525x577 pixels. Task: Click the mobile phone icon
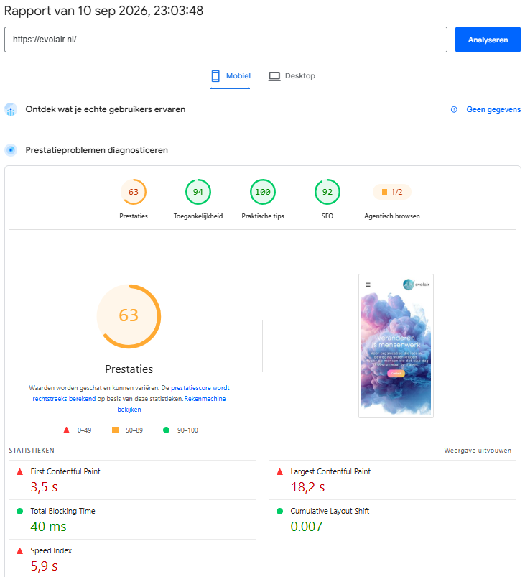coord(215,75)
